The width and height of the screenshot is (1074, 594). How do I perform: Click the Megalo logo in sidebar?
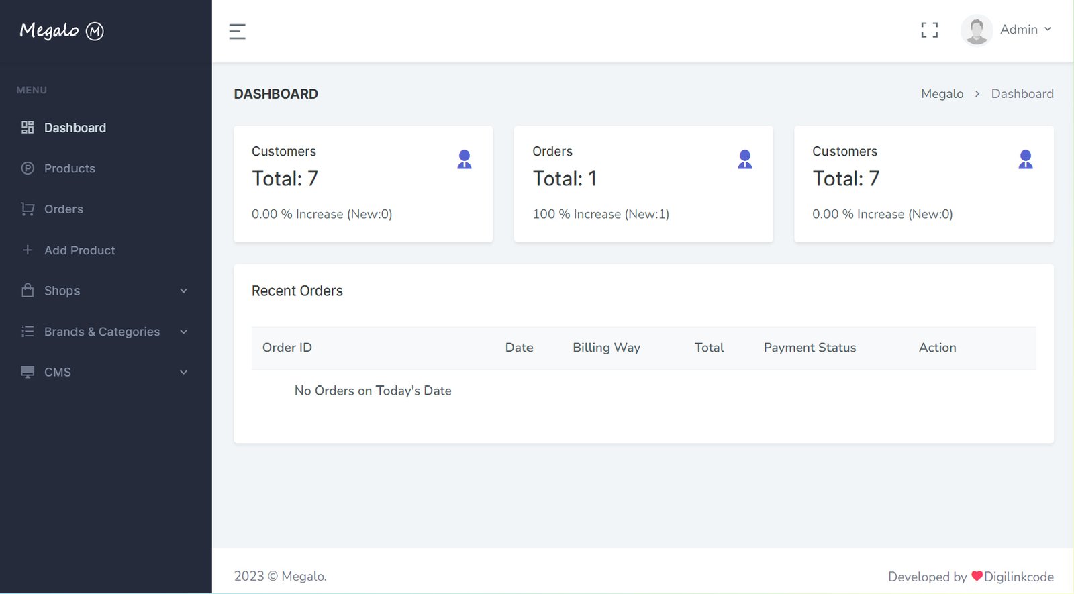(61, 31)
